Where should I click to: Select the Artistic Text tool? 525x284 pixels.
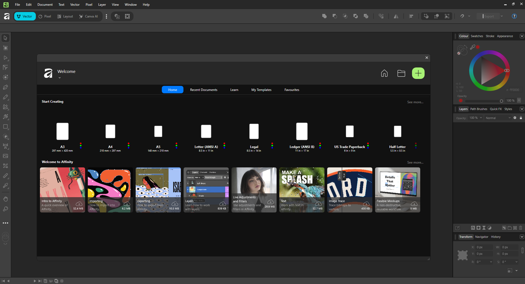[x=5, y=146]
